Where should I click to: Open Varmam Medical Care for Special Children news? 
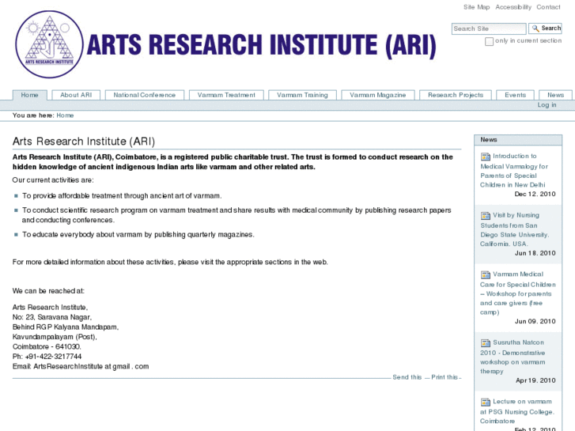518,293
